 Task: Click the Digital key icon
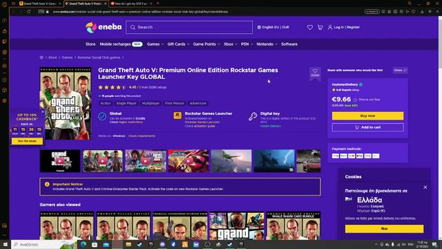[x=253, y=116]
